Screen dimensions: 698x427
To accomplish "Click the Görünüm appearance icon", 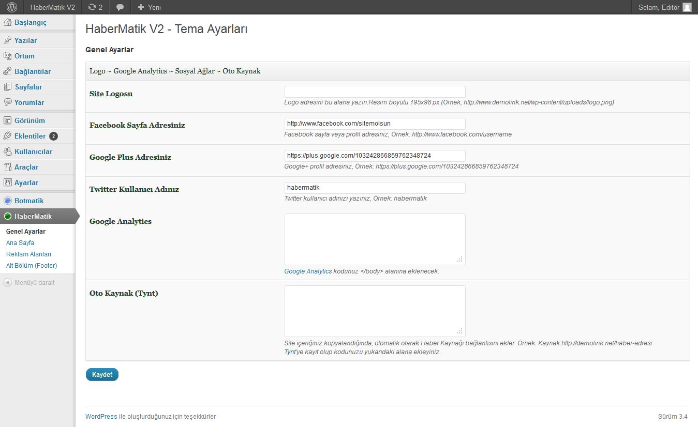I will [x=8, y=120].
